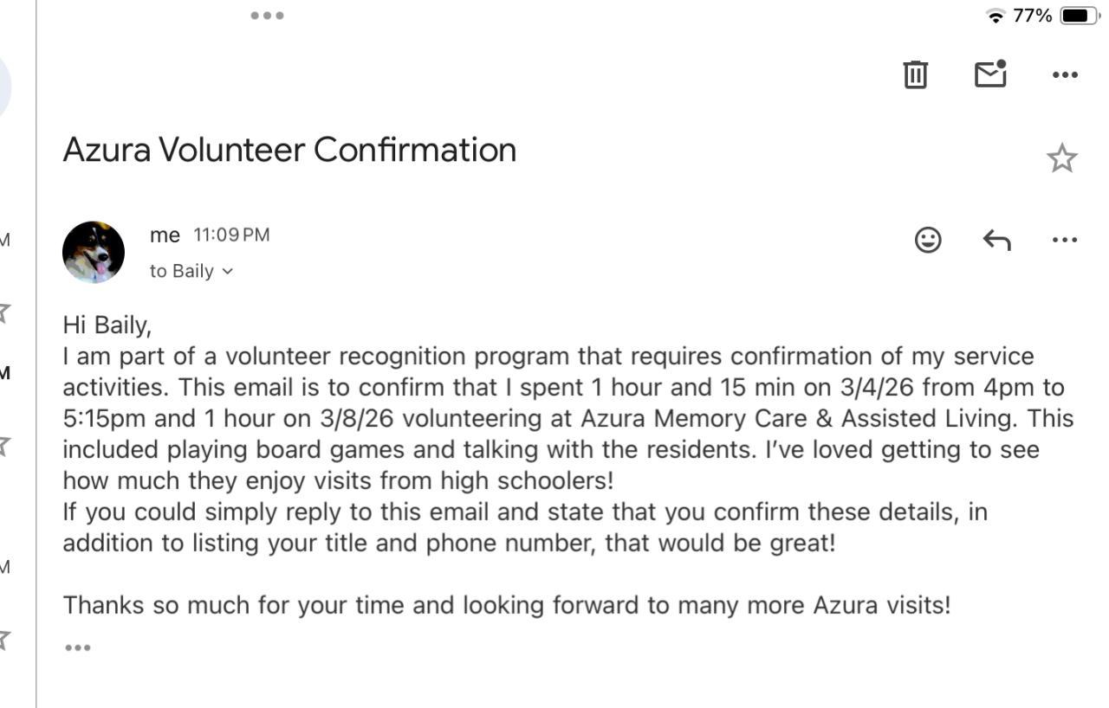Mark the email as unread
The image size is (1109, 708).
[x=990, y=74]
